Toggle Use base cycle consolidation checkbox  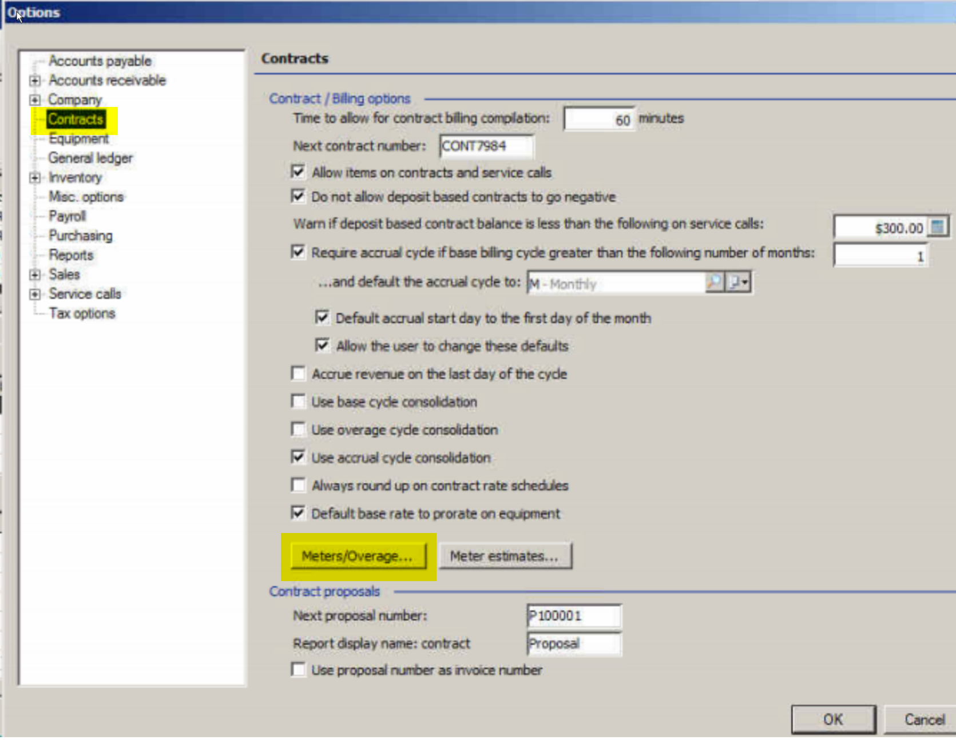tap(298, 402)
